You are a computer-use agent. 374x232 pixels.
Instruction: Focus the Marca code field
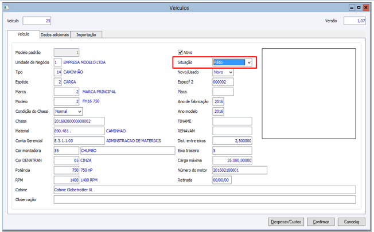(x=67, y=92)
